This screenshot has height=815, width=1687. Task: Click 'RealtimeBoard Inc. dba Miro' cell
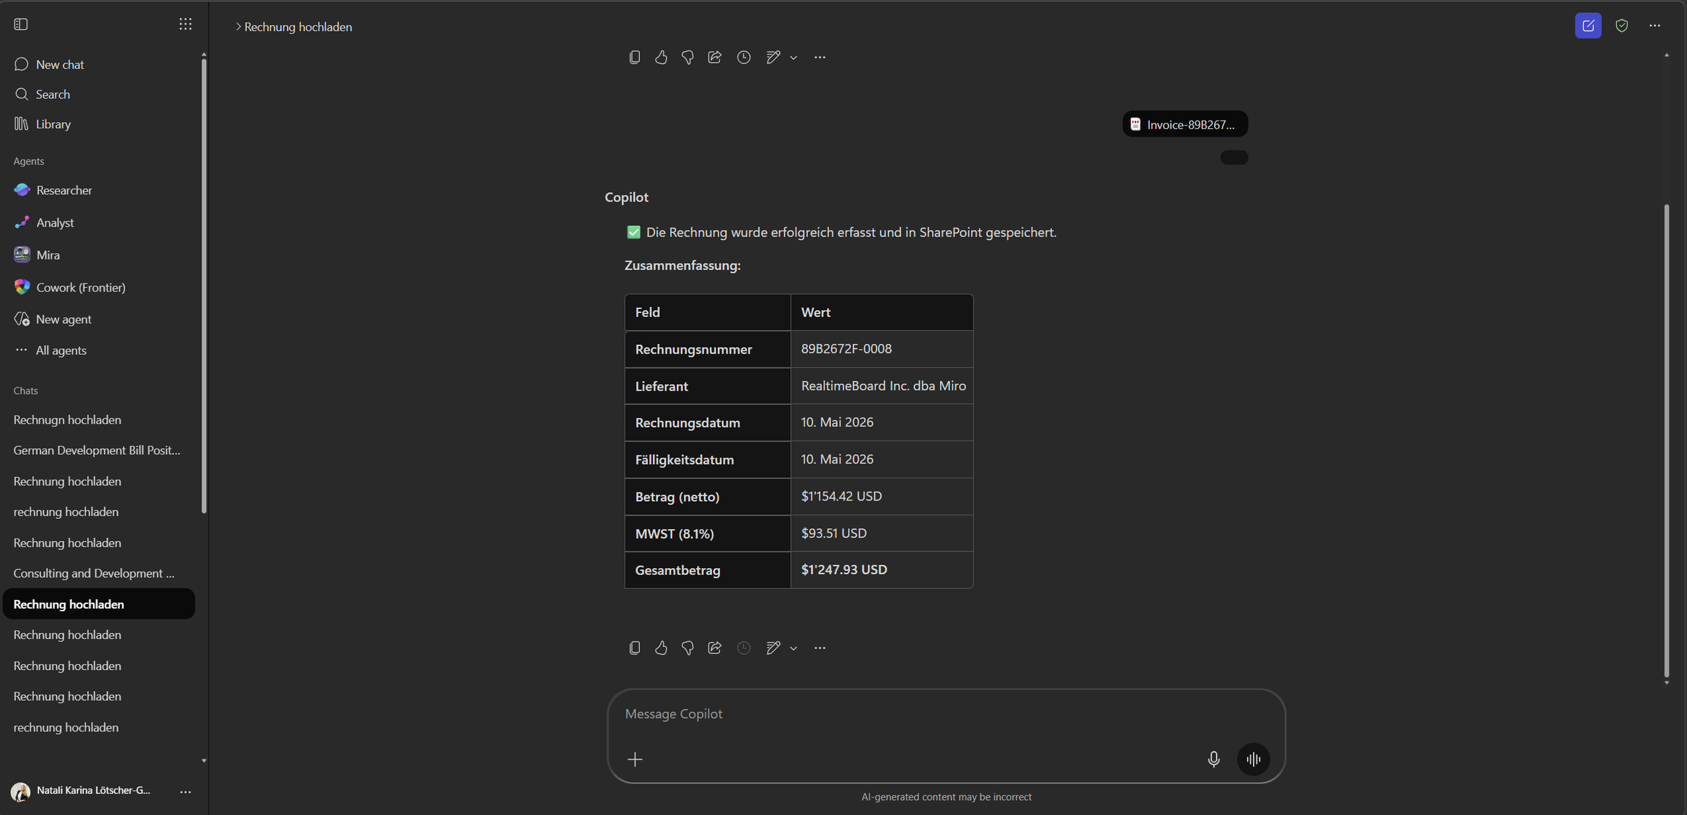(x=881, y=386)
